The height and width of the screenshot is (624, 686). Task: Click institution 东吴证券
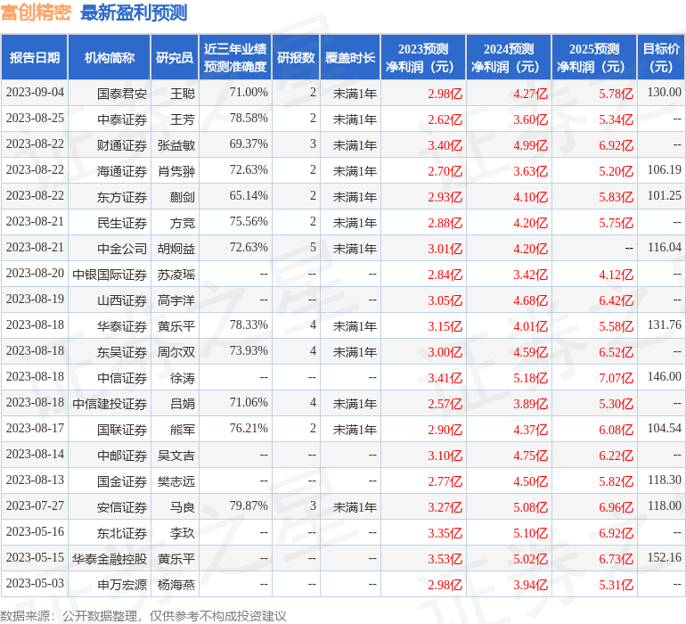click(122, 351)
